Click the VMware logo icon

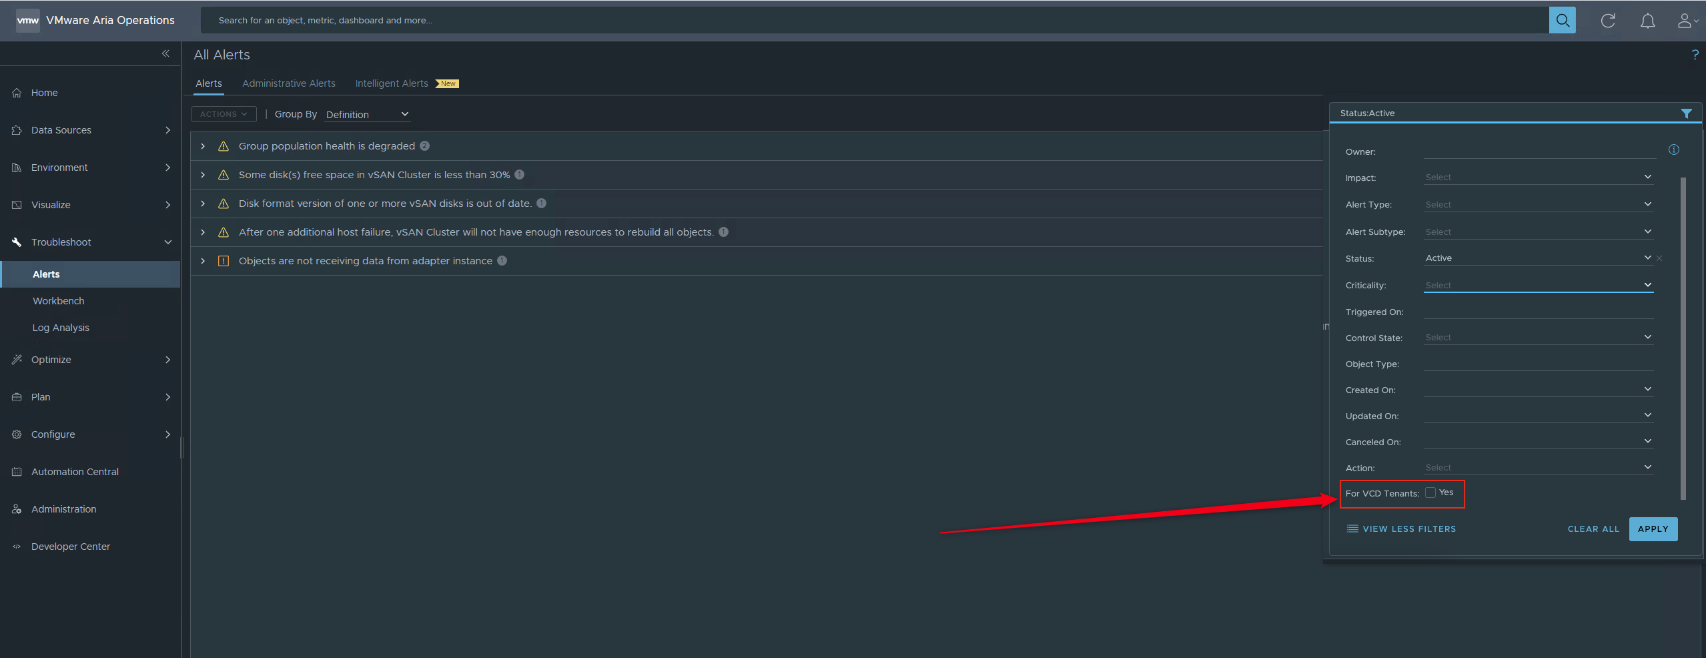tap(27, 20)
